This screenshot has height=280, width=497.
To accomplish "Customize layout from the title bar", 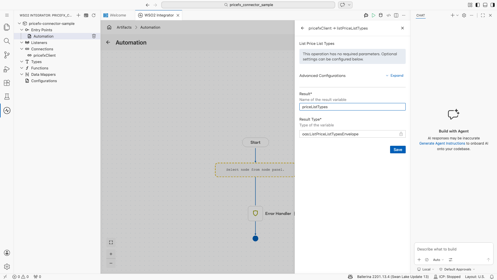I will tap(470, 5).
